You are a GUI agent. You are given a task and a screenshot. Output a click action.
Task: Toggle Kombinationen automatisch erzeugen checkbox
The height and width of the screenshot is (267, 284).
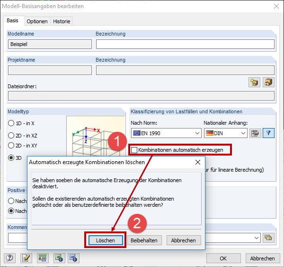[x=134, y=150]
